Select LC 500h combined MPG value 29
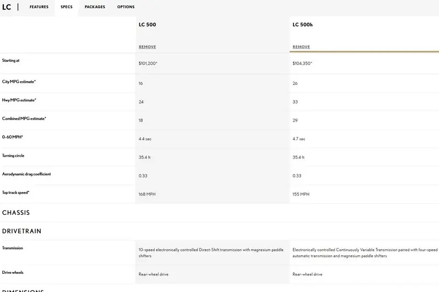Image resolution: width=439 pixels, height=292 pixels. pos(295,121)
